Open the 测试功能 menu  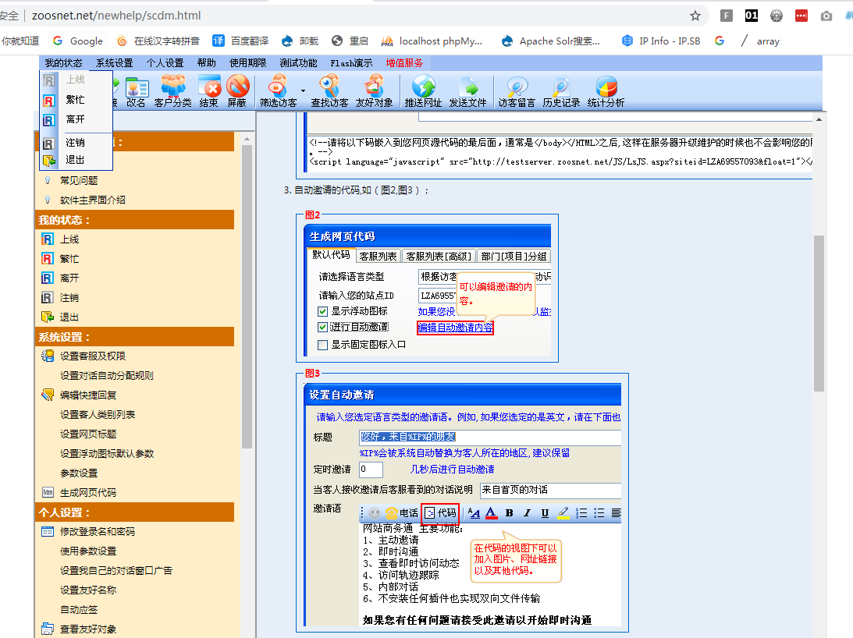298,63
